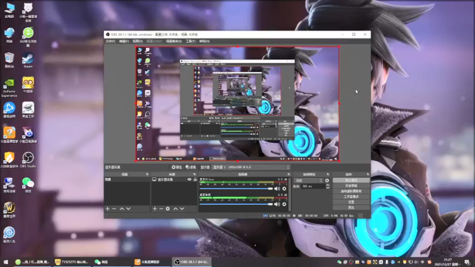
Task: Open the View menu in OBS
Action: [x=138, y=41]
